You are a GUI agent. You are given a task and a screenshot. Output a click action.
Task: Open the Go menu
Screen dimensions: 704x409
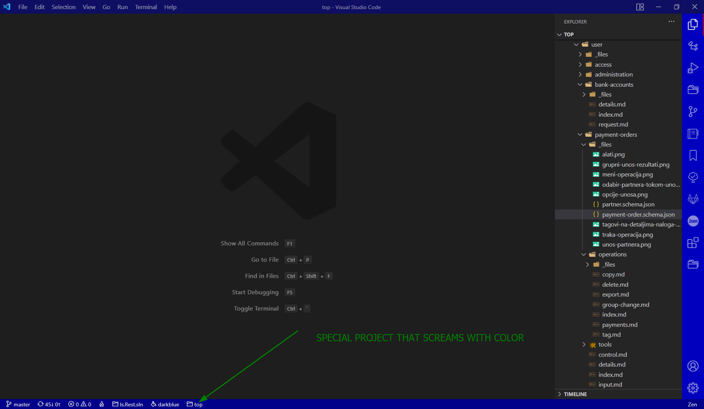tap(106, 7)
